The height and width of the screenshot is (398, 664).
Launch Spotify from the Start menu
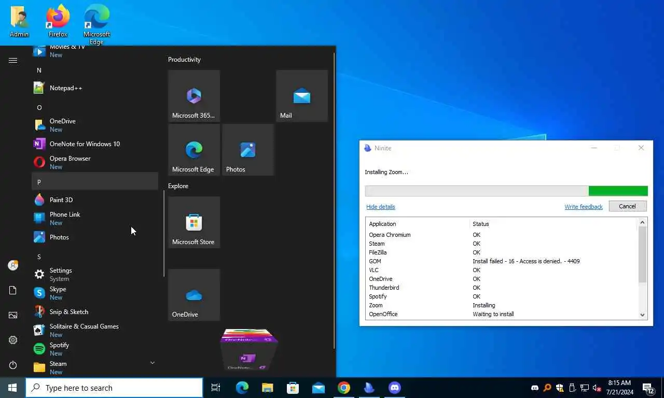click(x=95, y=349)
